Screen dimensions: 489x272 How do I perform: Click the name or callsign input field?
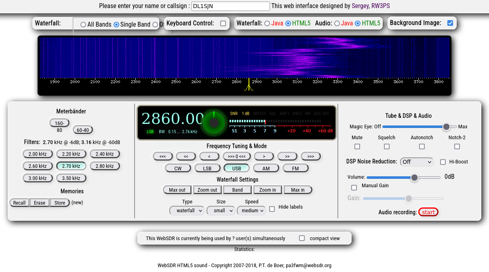pyautogui.click(x=230, y=6)
